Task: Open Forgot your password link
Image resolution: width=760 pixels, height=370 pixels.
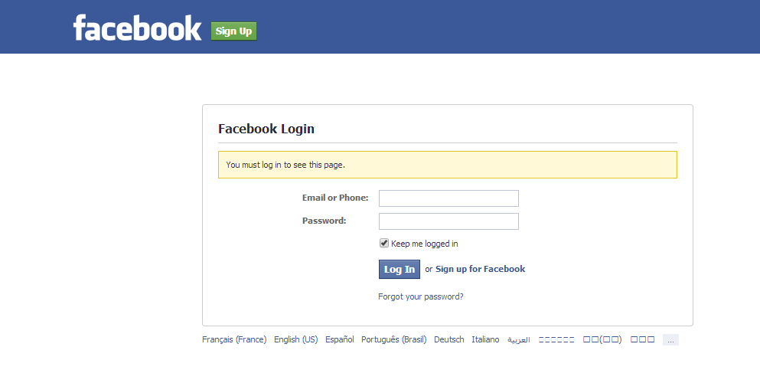Action: pos(421,296)
